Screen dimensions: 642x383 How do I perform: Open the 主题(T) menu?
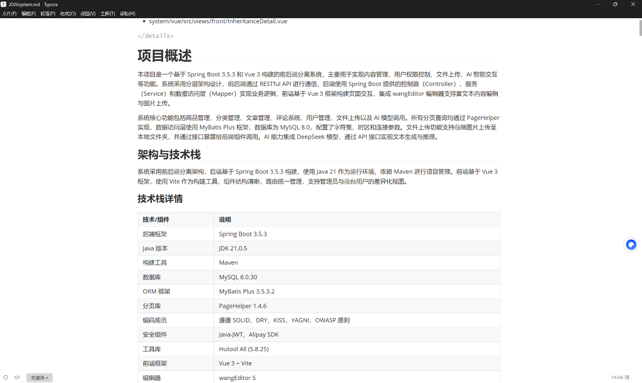tap(108, 14)
